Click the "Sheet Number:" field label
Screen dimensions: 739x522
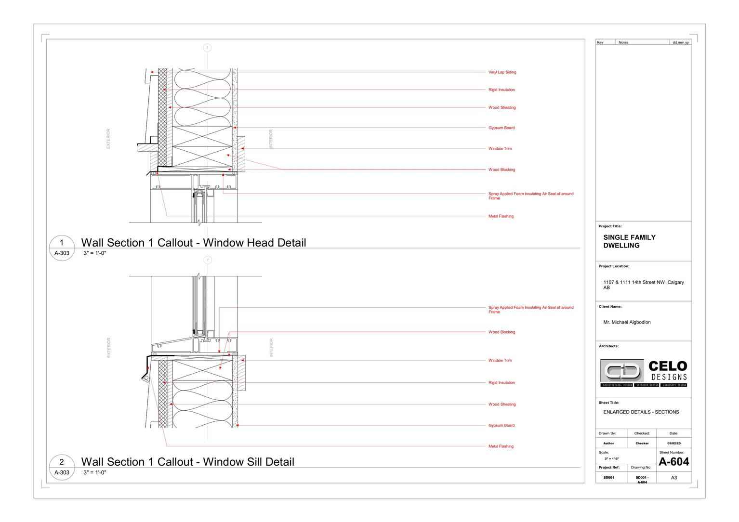(672, 453)
